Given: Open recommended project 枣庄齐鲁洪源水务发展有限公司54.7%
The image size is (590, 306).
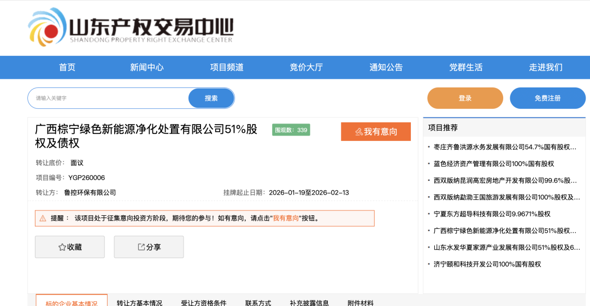Looking at the screenshot, I should pyautogui.click(x=505, y=147).
